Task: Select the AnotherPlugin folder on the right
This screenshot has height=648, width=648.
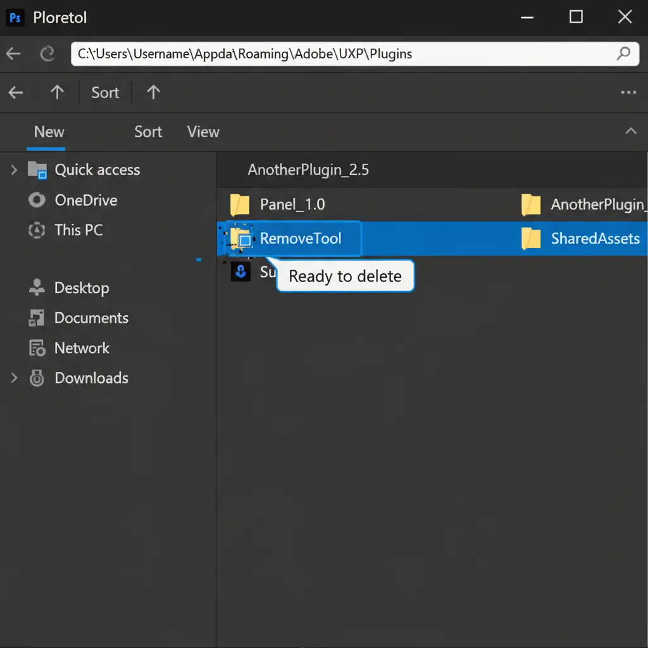Action: tap(582, 204)
